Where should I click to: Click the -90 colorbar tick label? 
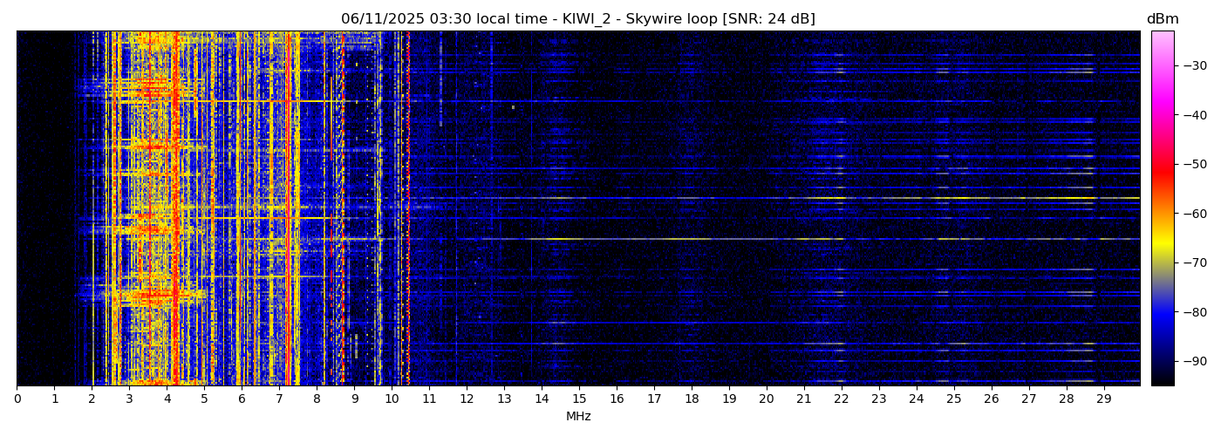coord(1193,361)
